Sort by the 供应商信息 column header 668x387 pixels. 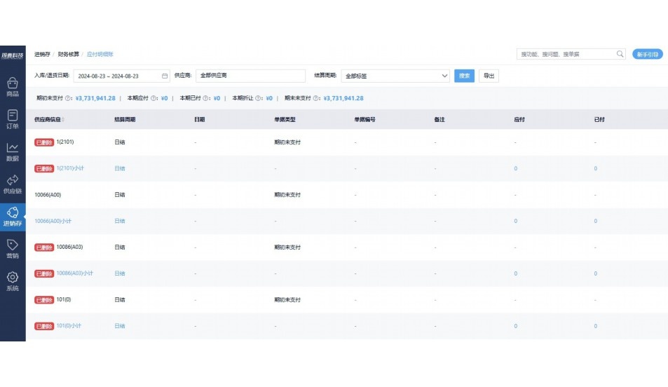47,119
